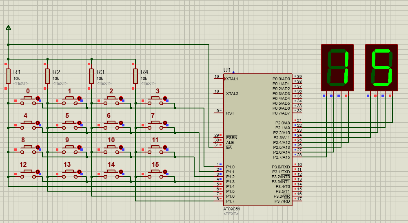The width and height of the screenshot is (408, 223).
Task: Click the <TEXT> placeholder beside R2
Action: 60,84
